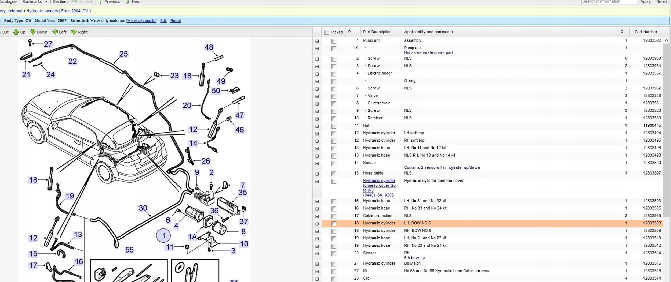Image resolution: width=671 pixels, height=282 pixels.
Task: Select callout 20 in the diagram
Action: coord(187,106)
